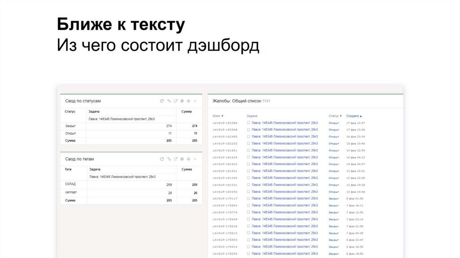The height and width of the screenshot is (258, 460).
Task: Click status Открыт for LAVSUP-182348
Action: click(x=334, y=129)
